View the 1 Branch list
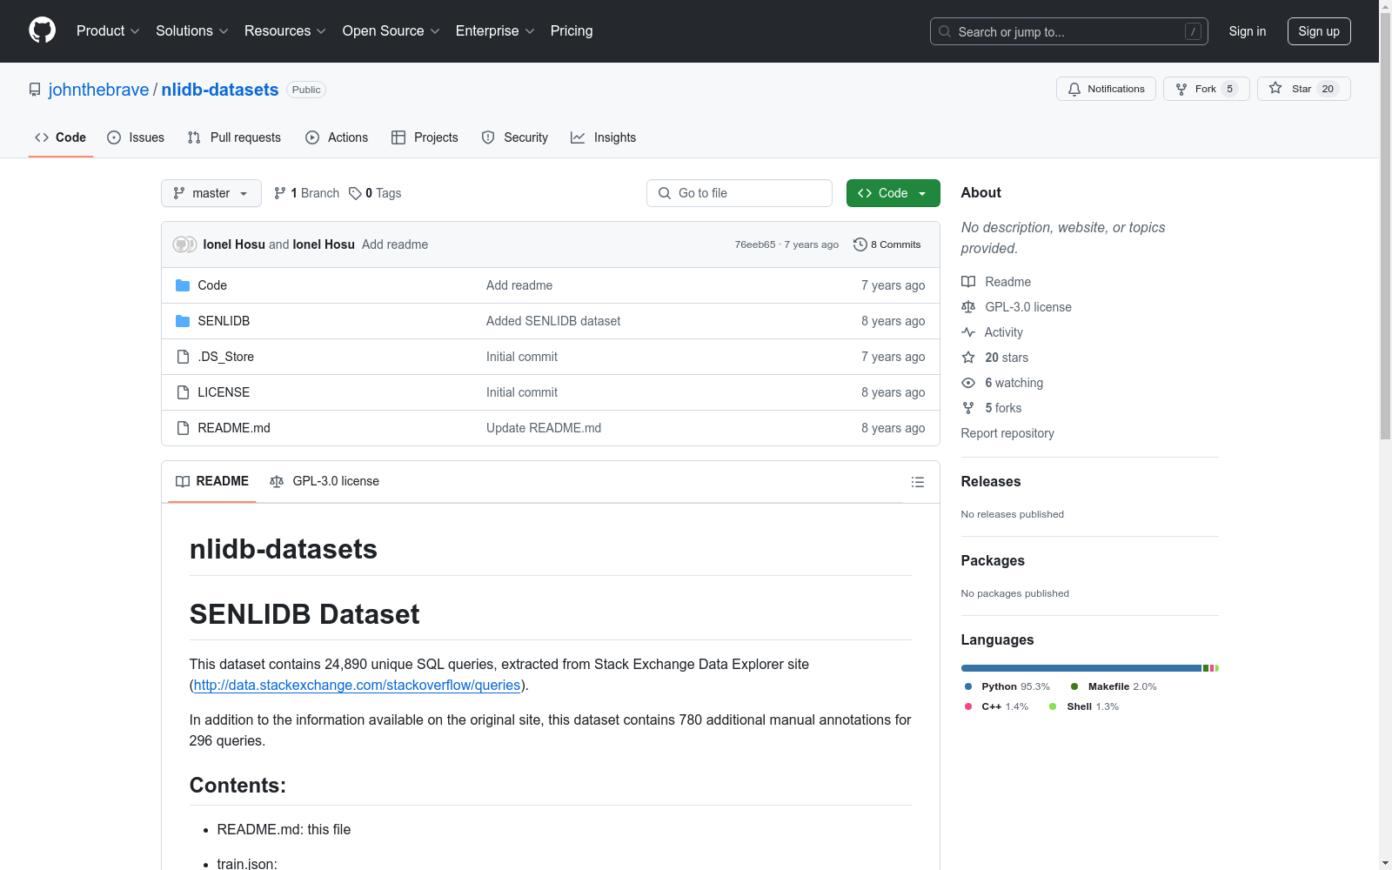The height and width of the screenshot is (870, 1392). tap(306, 193)
